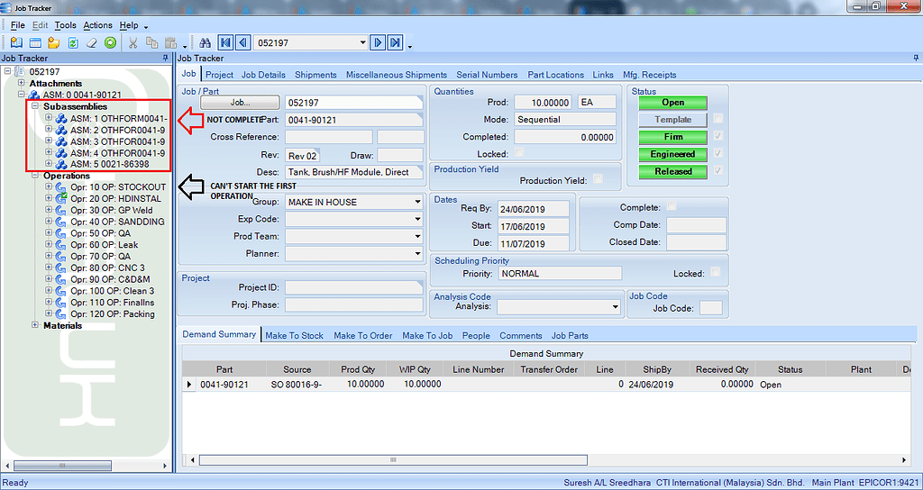This screenshot has height=490, width=923.
Task: Toggle the Template status checkbox
Action: 717,119
